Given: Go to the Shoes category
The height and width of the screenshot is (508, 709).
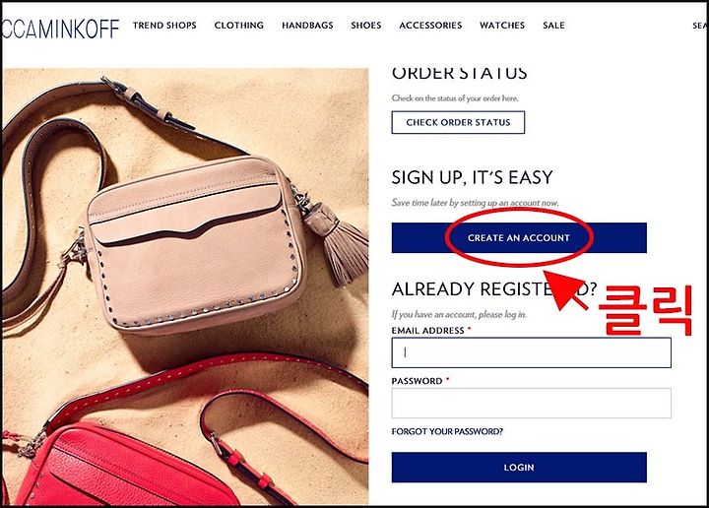Looking at the screenshot, I should click(x=365, y=26).
